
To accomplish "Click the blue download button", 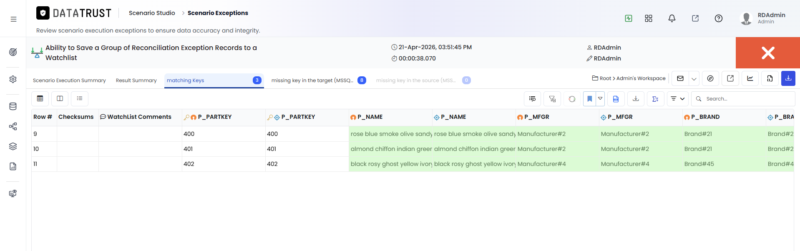I will [788, 78].
